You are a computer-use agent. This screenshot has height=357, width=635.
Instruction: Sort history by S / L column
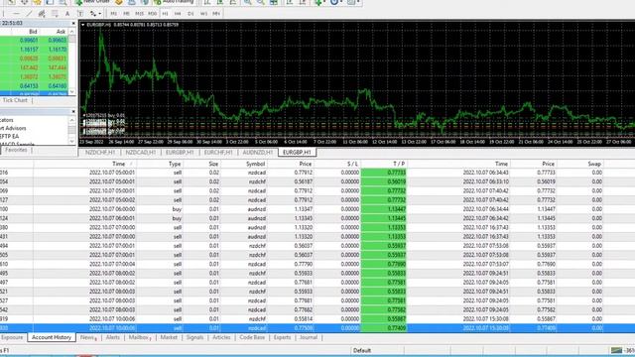click(352, 164)
